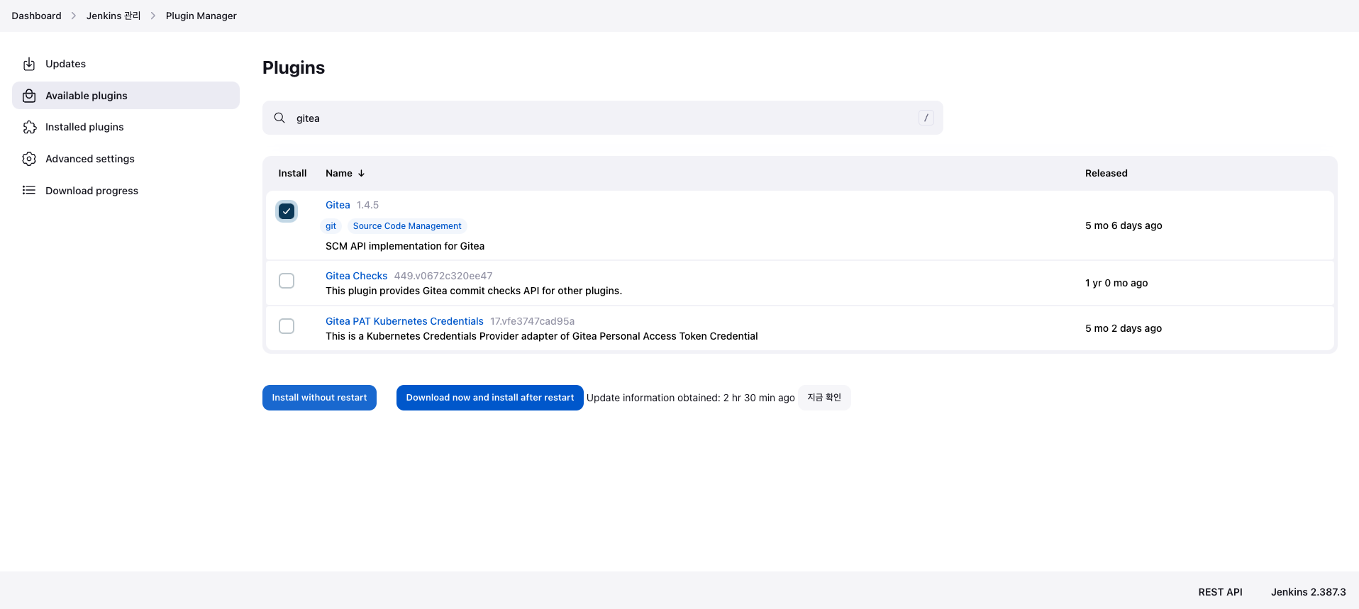Viewport: 1359px width, 609px height.
Task: Click Jenkins 2.387.3 version in footer
Action: click(x=1308, y=592)
